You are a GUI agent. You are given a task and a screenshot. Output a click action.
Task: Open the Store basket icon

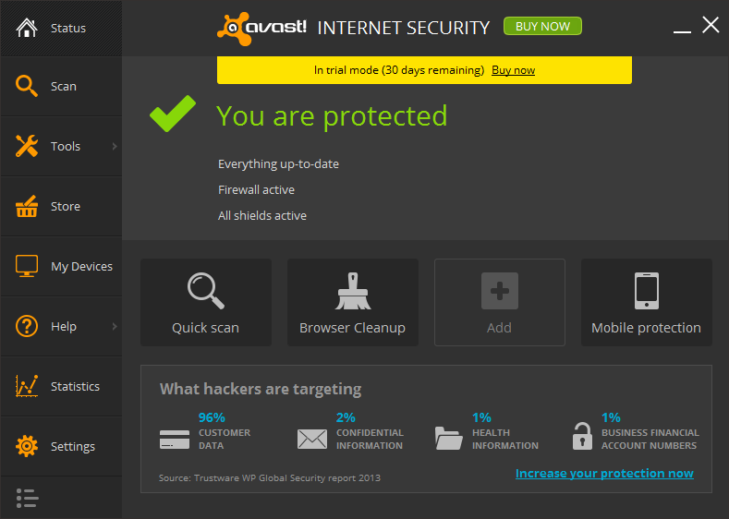click(x=27, y=206)
